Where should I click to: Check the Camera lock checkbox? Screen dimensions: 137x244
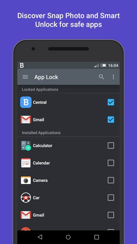(x=111, y=180)
